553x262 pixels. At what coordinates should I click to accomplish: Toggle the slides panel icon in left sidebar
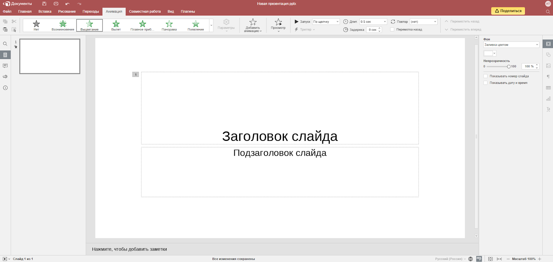click(5, 55)
